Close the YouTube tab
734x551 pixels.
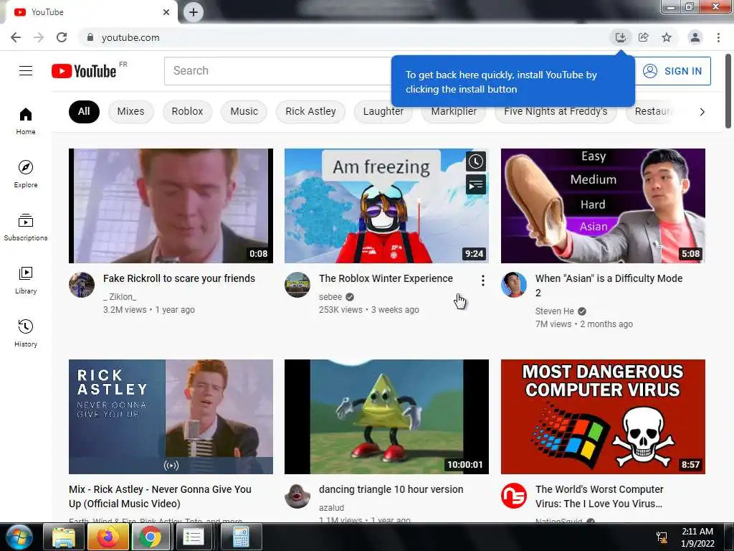tap(166, 12)
